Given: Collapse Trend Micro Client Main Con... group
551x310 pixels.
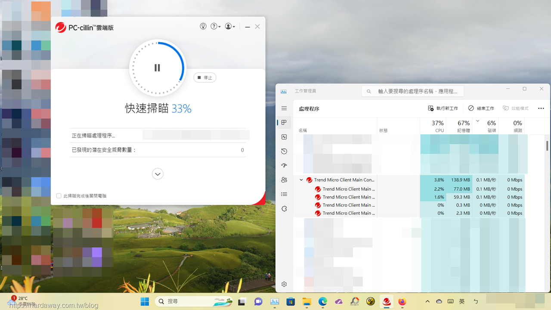Looking at the screenshot, I should tap(301, 180).
